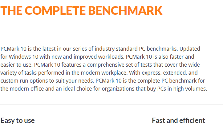Click the word "comprehensive" in the paragraph

(106, 65)
